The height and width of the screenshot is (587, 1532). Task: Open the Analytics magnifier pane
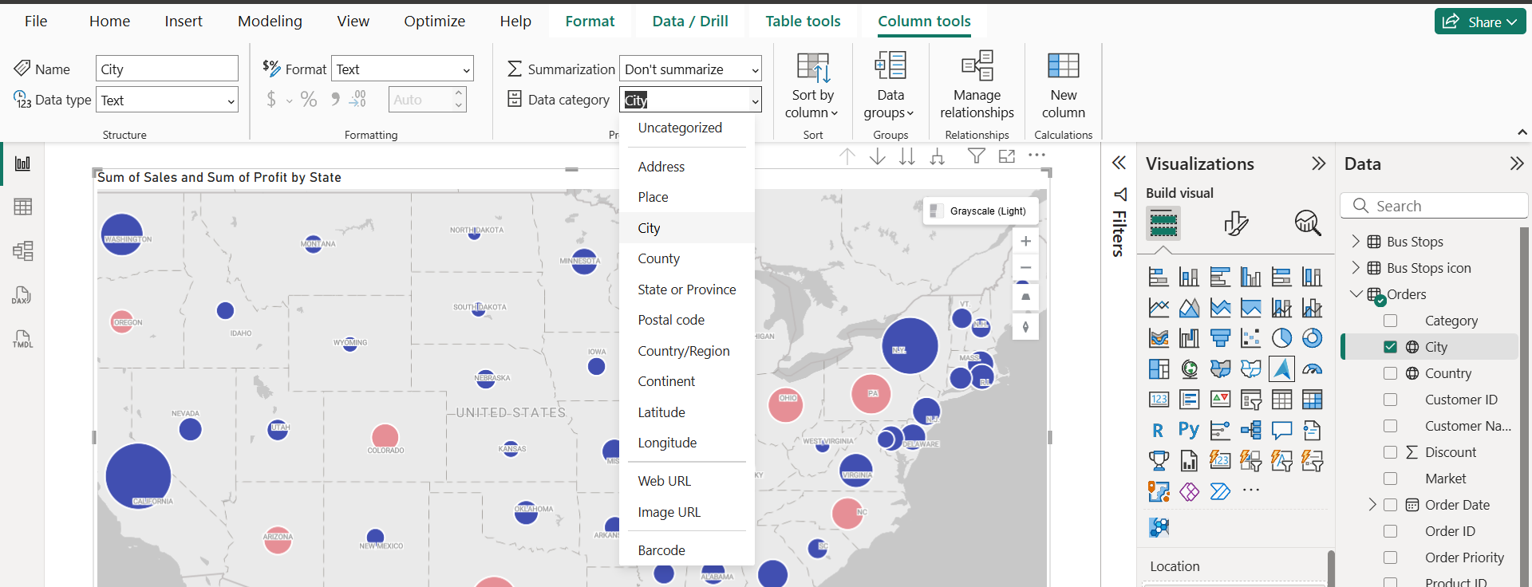1307,223
